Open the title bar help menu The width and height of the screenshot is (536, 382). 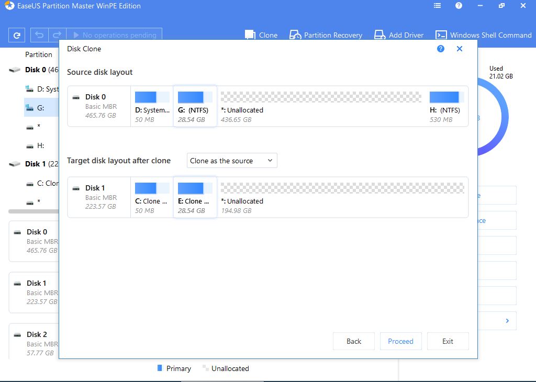coord(459,6)
